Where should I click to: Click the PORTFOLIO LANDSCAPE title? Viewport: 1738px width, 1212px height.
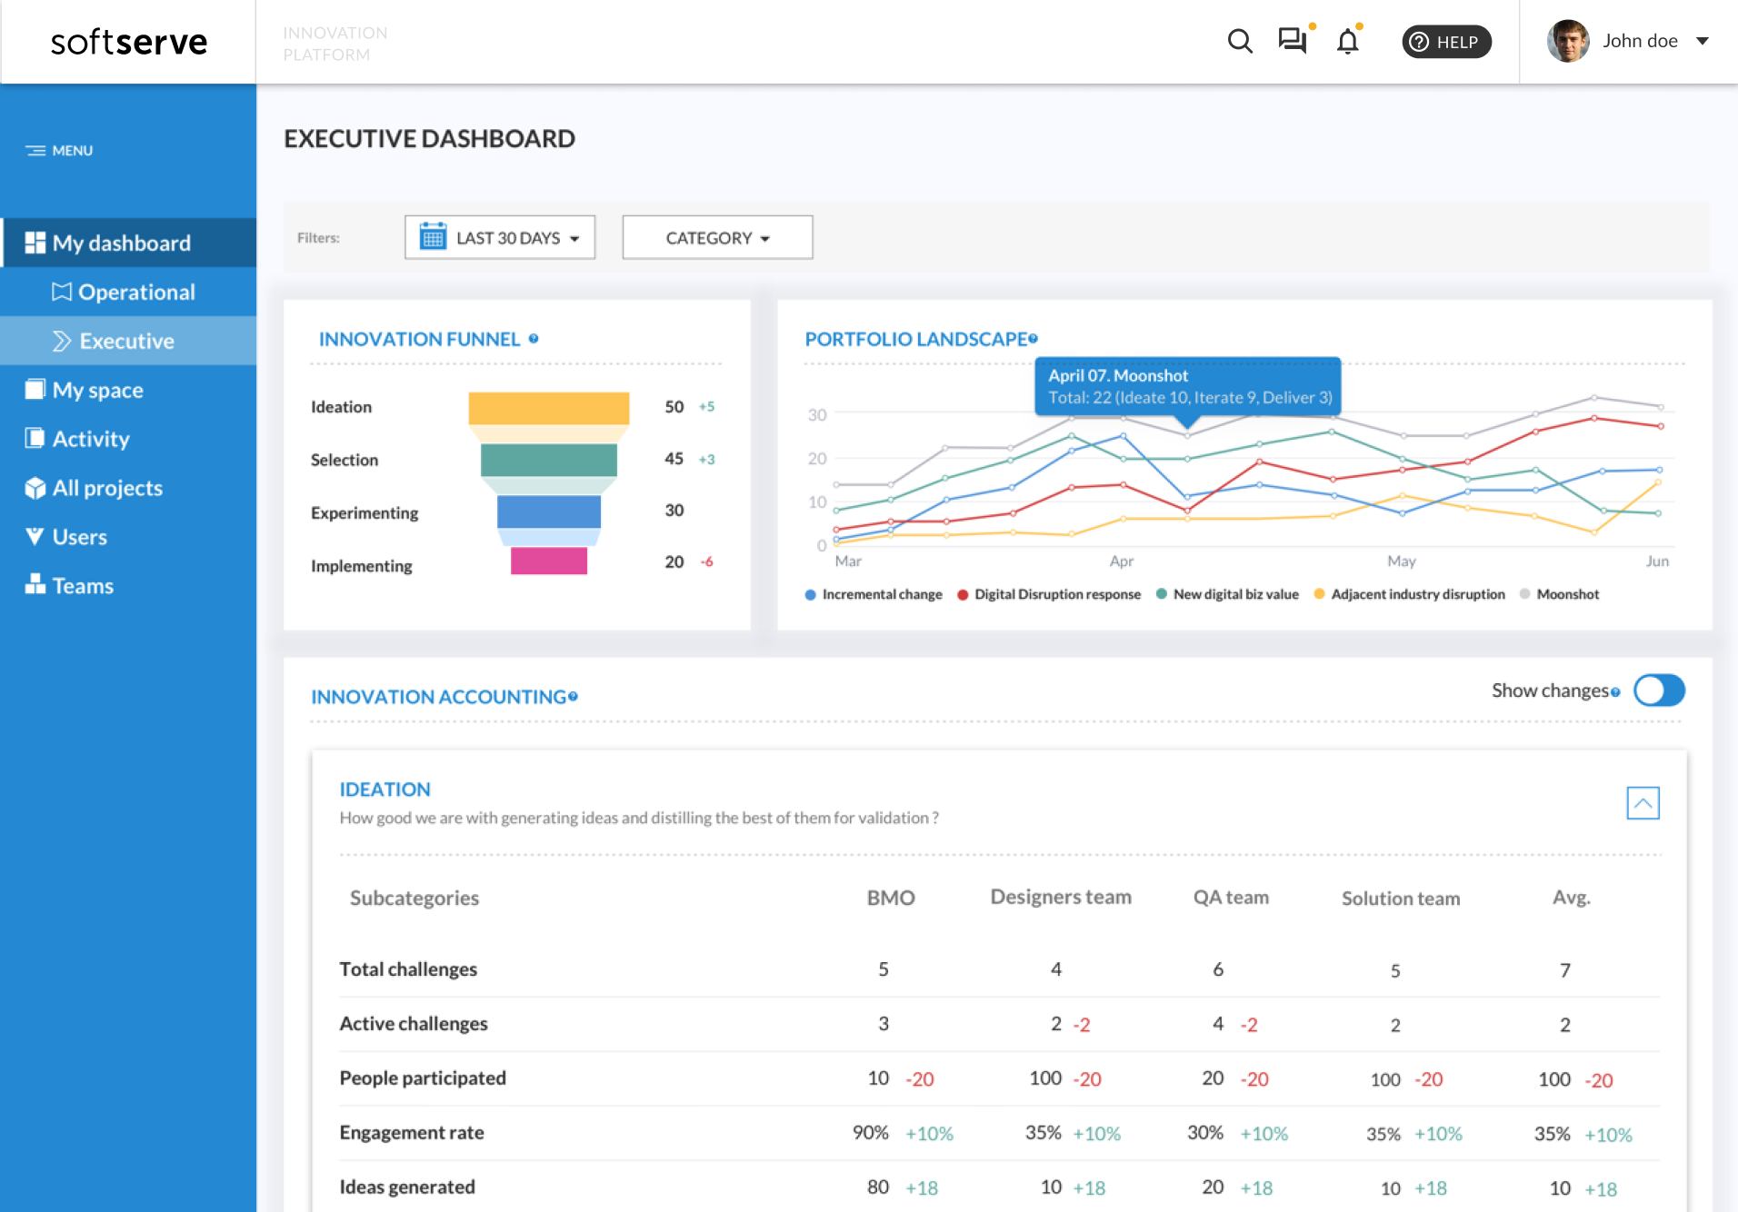click(916, 339)
